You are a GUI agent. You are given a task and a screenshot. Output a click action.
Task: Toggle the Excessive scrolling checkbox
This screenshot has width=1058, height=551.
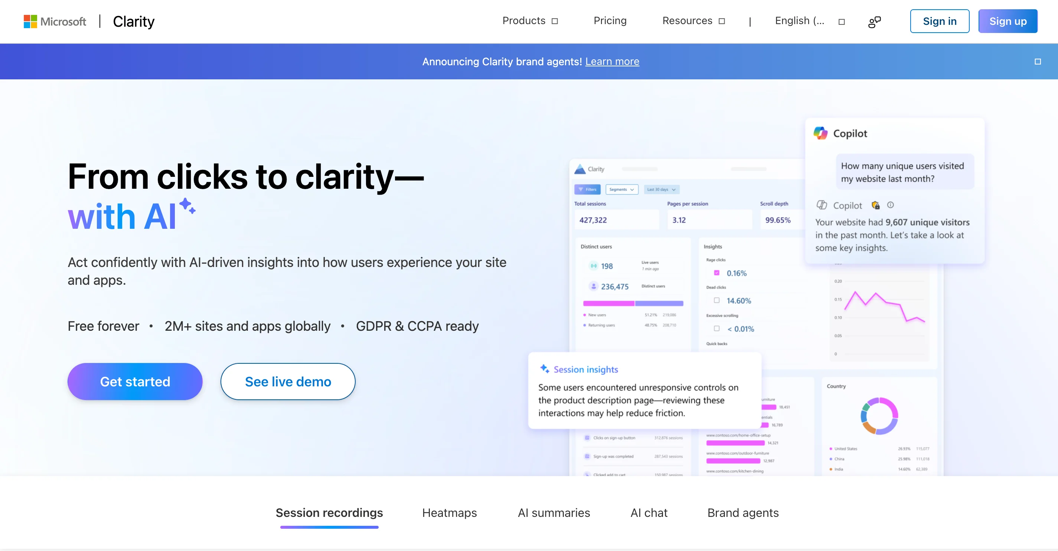[x=717, y=329]
